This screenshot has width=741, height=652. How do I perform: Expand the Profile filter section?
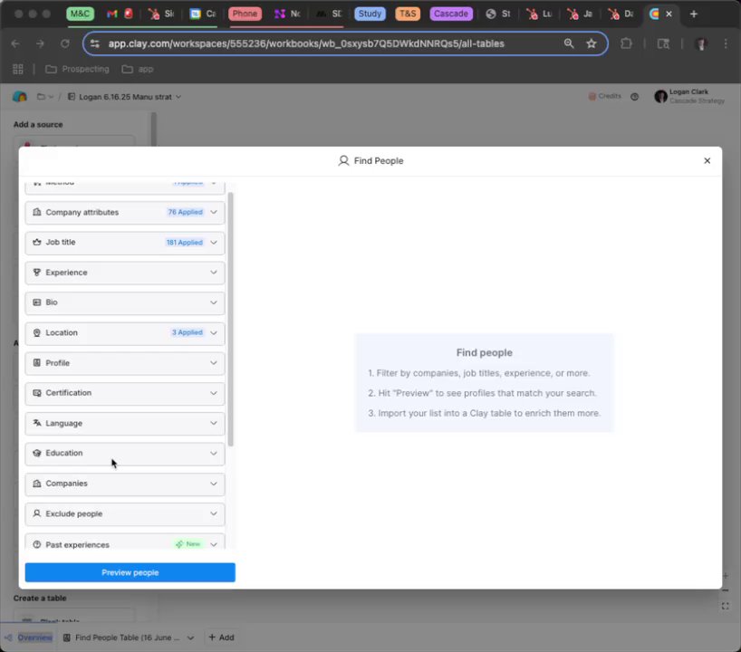point(125,363)
